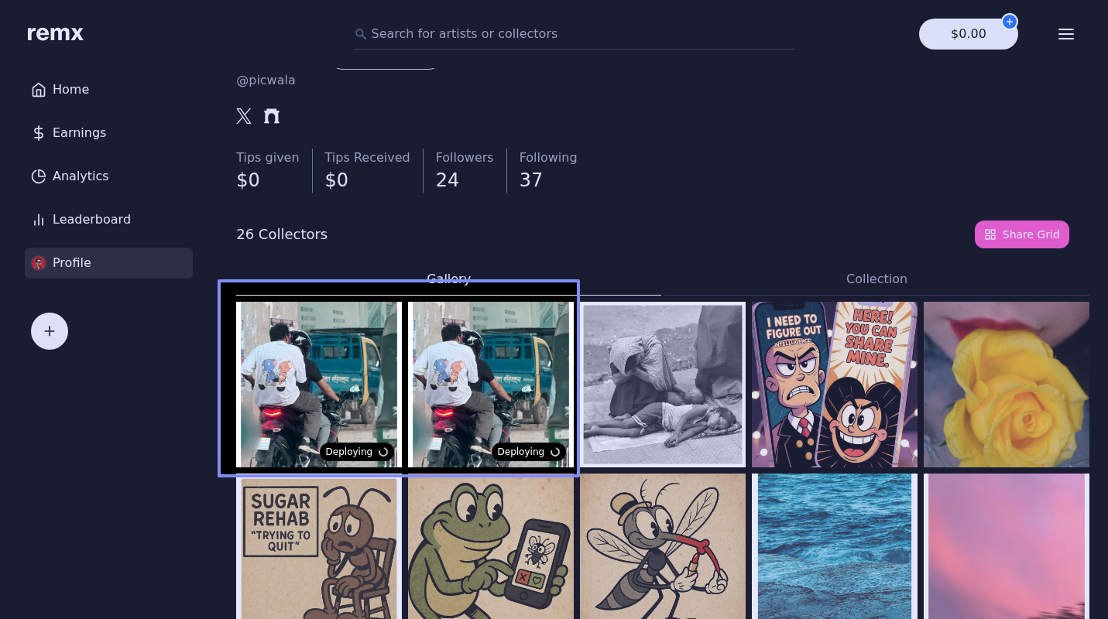Image resolution: width=1108 pixels, height=619 pixels.
Task: Click the blue plus badge on balance
Action: pyautogui.click(x=1010, y=22)
